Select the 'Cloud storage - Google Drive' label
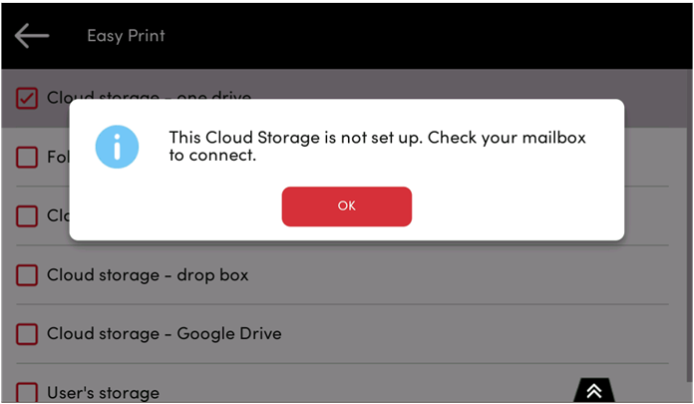694x404 pixels. [164, 333]
